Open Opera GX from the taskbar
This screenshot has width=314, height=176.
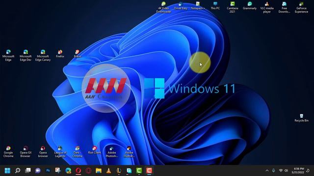pos(88,171)
